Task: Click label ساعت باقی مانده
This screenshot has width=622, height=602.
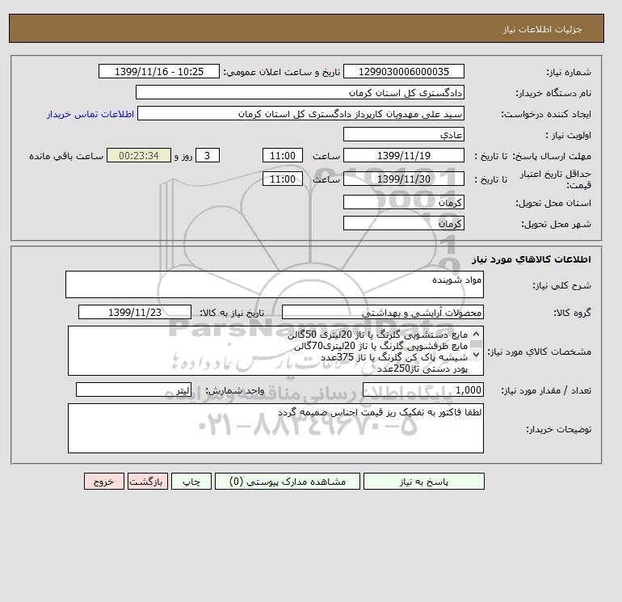Action: pyautogui.click(x=66, y=156)
